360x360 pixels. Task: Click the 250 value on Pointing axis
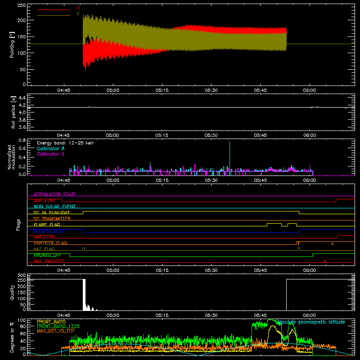tap(22, 5)
